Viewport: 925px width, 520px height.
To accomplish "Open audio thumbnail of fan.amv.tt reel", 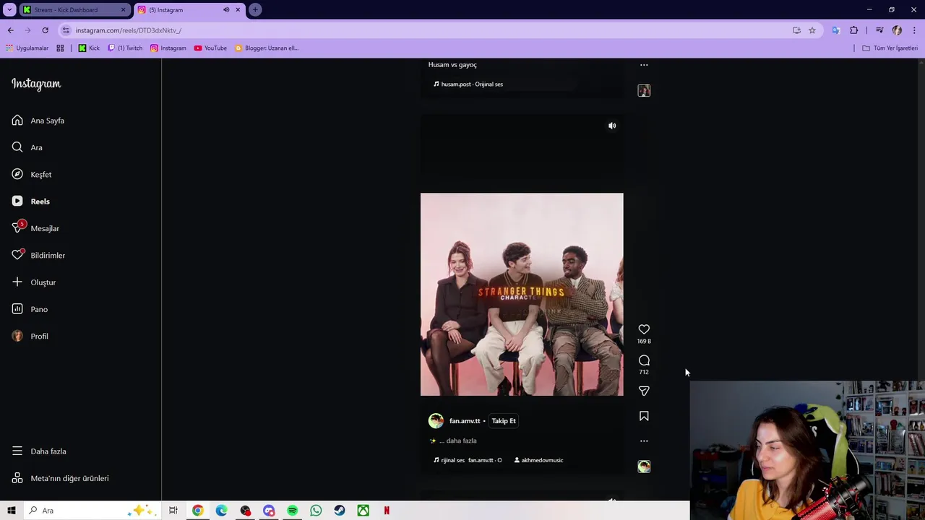I will 644,467.
